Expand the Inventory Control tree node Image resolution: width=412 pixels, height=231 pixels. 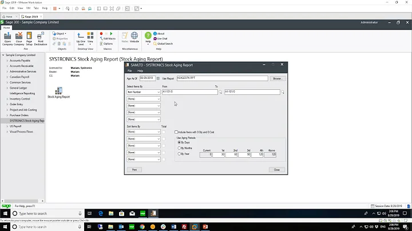[7, 99]
